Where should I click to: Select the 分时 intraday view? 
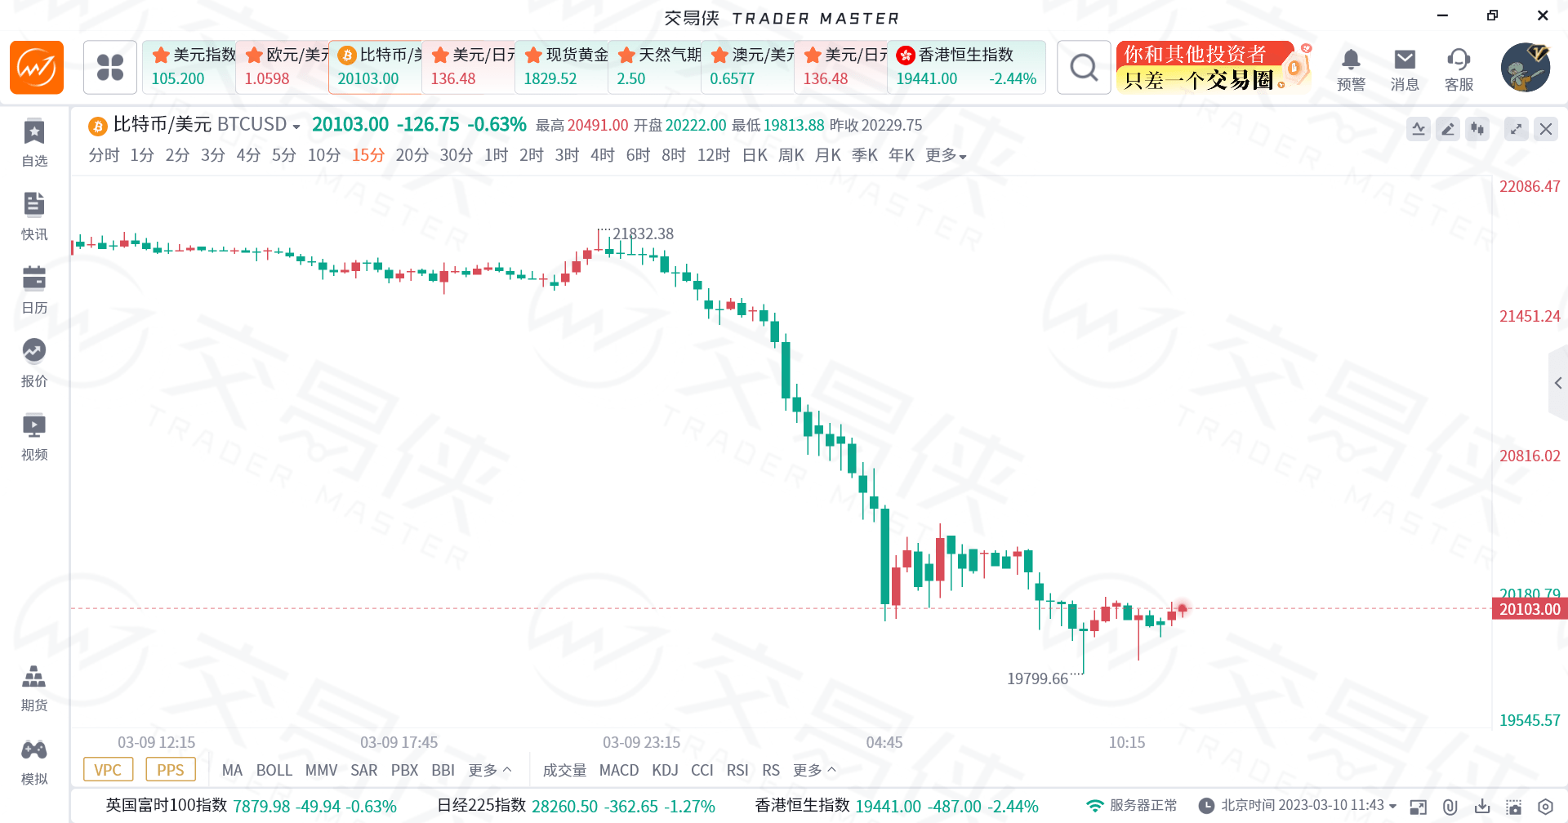(104, 155)
